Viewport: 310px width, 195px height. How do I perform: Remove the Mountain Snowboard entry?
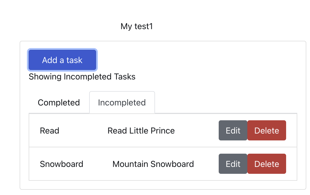[x=266, y=164]
